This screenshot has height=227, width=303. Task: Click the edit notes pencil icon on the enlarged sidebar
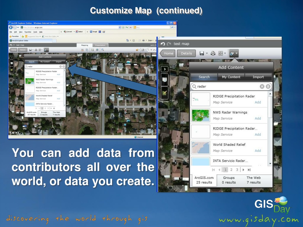point(165,93)
